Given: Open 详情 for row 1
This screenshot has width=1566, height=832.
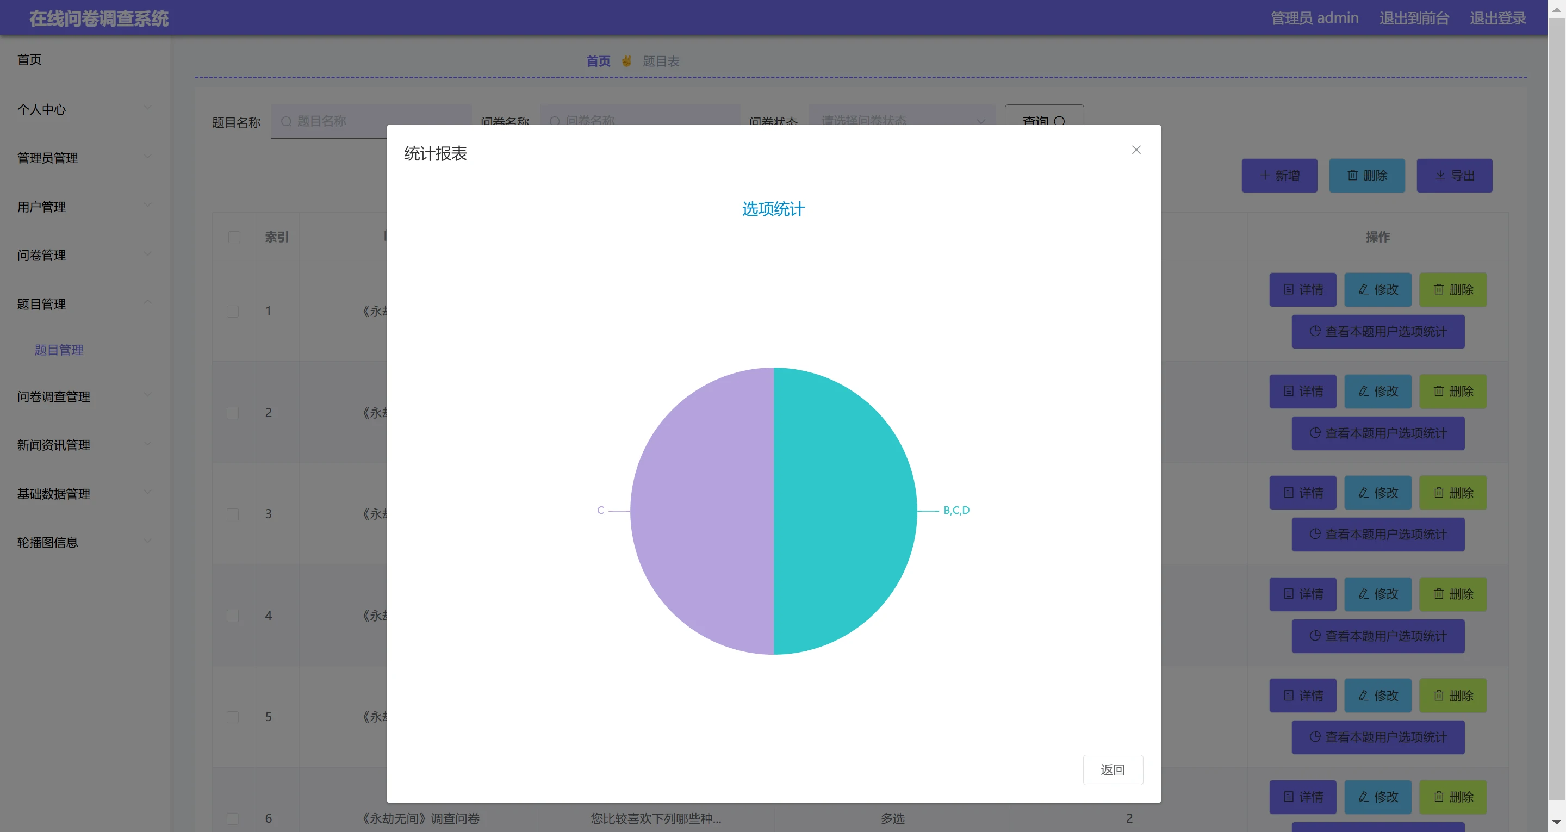Looking at the screenshot, I should 1302,289.
